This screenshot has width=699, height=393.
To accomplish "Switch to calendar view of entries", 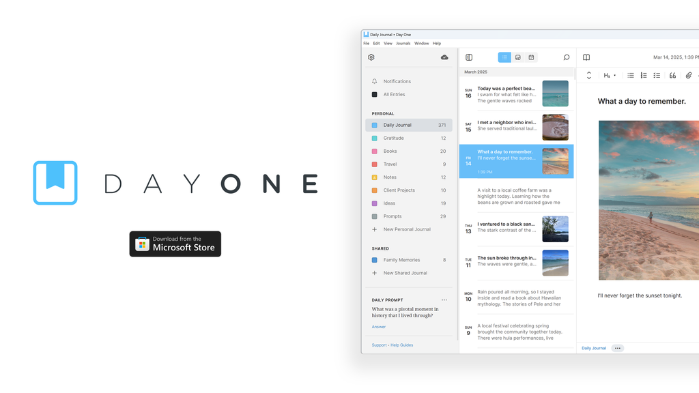I will pyautogui.click(x=531, y=57).
